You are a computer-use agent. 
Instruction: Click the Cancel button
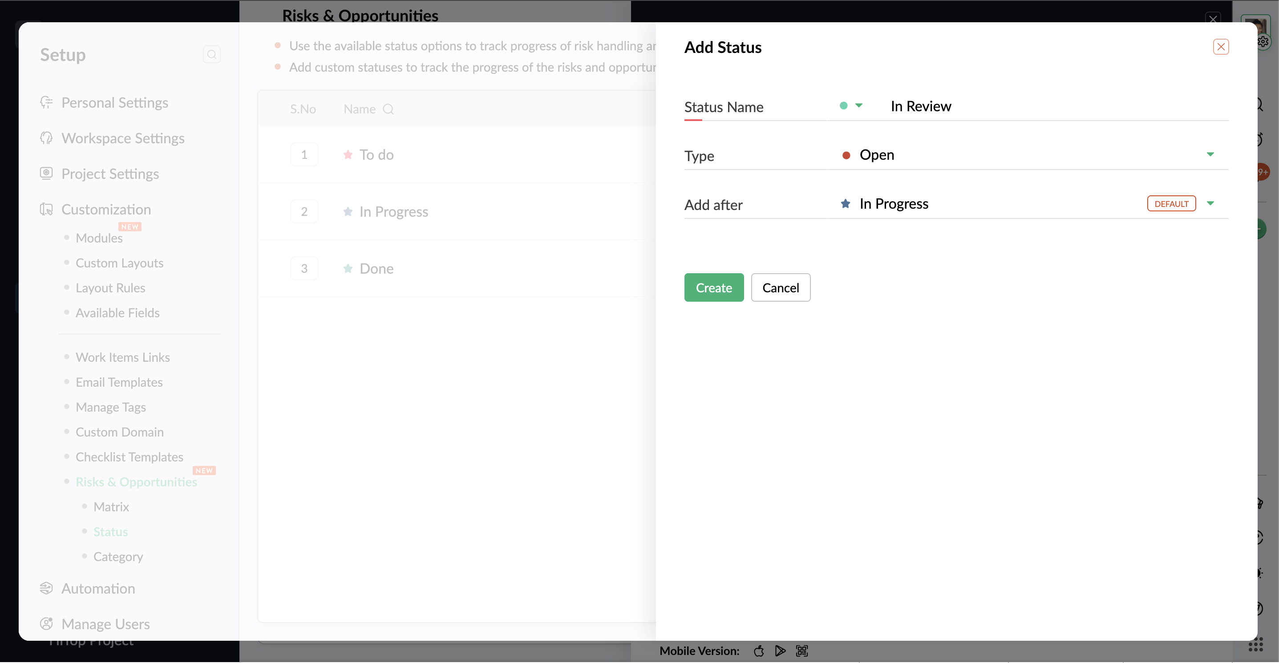pos(780,288)
